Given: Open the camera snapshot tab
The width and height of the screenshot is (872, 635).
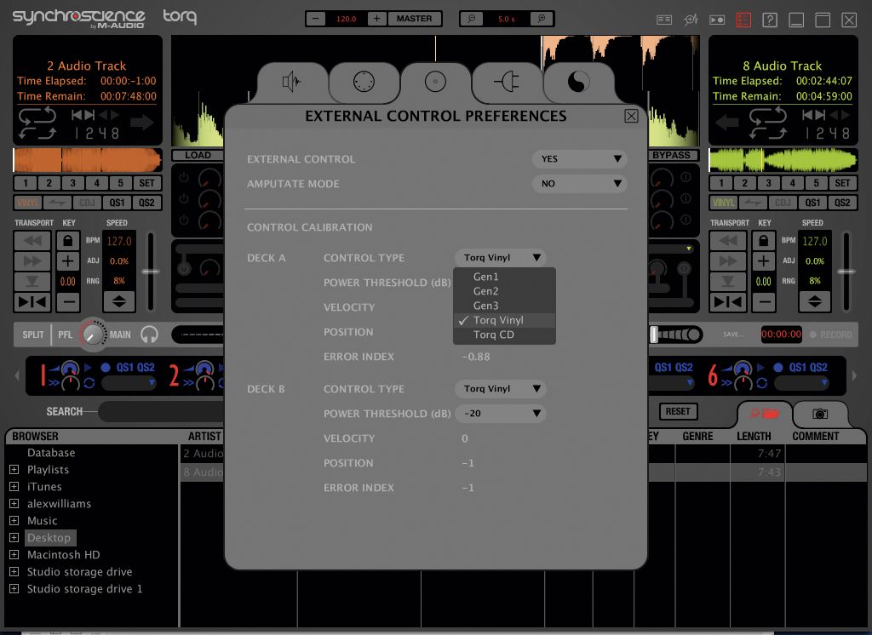Looking at the screenshot, I should pos(820,414).
